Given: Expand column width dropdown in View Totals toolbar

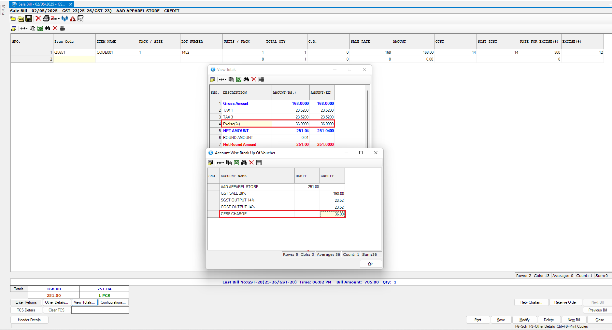Looking at the screenshot, I should coord(223,79).
